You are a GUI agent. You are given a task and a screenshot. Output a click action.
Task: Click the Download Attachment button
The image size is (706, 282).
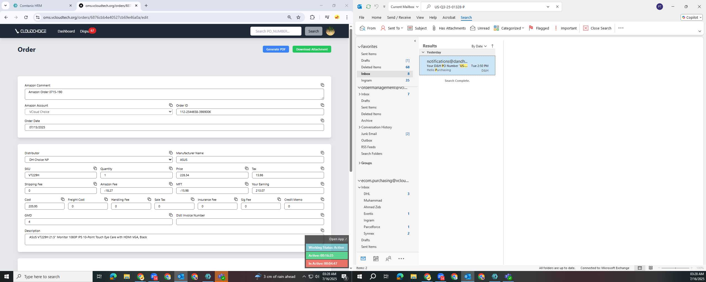pos(312,49)
